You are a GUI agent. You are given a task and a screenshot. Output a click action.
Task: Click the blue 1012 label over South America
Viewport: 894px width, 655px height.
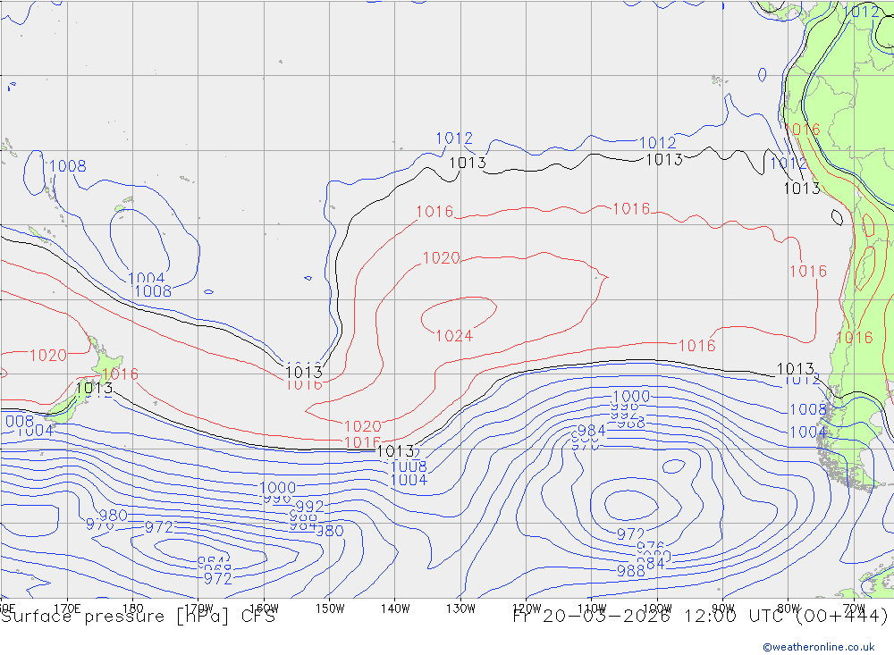(x=860, y=12)
